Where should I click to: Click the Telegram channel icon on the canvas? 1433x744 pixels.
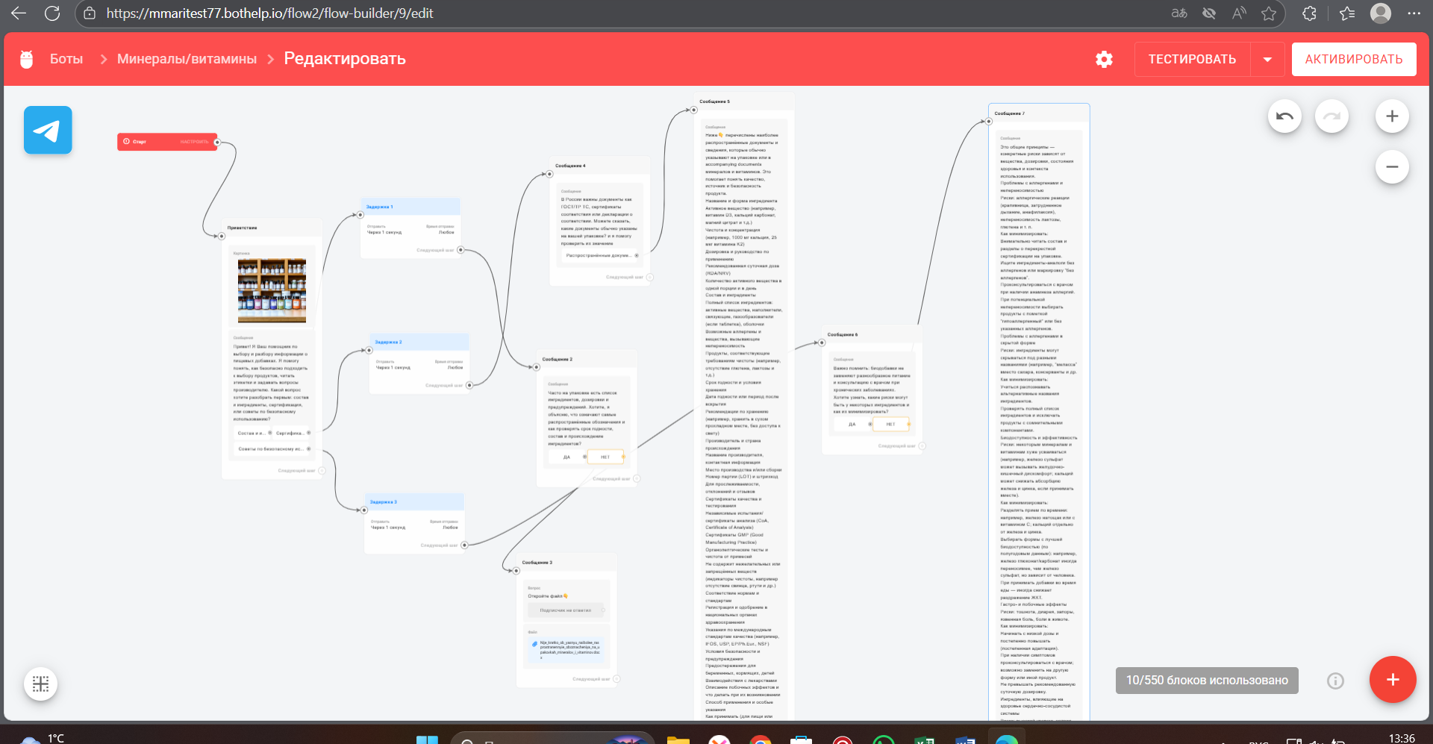(48, 130)
